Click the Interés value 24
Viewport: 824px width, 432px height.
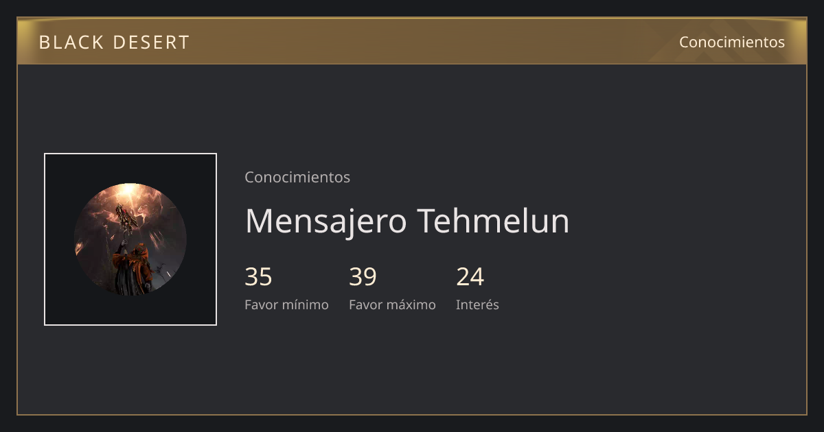pos(470,277)
